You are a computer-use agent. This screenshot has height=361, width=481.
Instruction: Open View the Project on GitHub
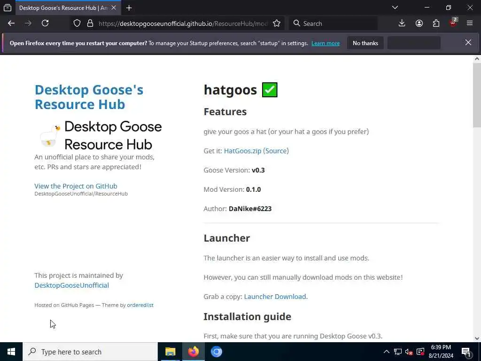click(76, 186)
